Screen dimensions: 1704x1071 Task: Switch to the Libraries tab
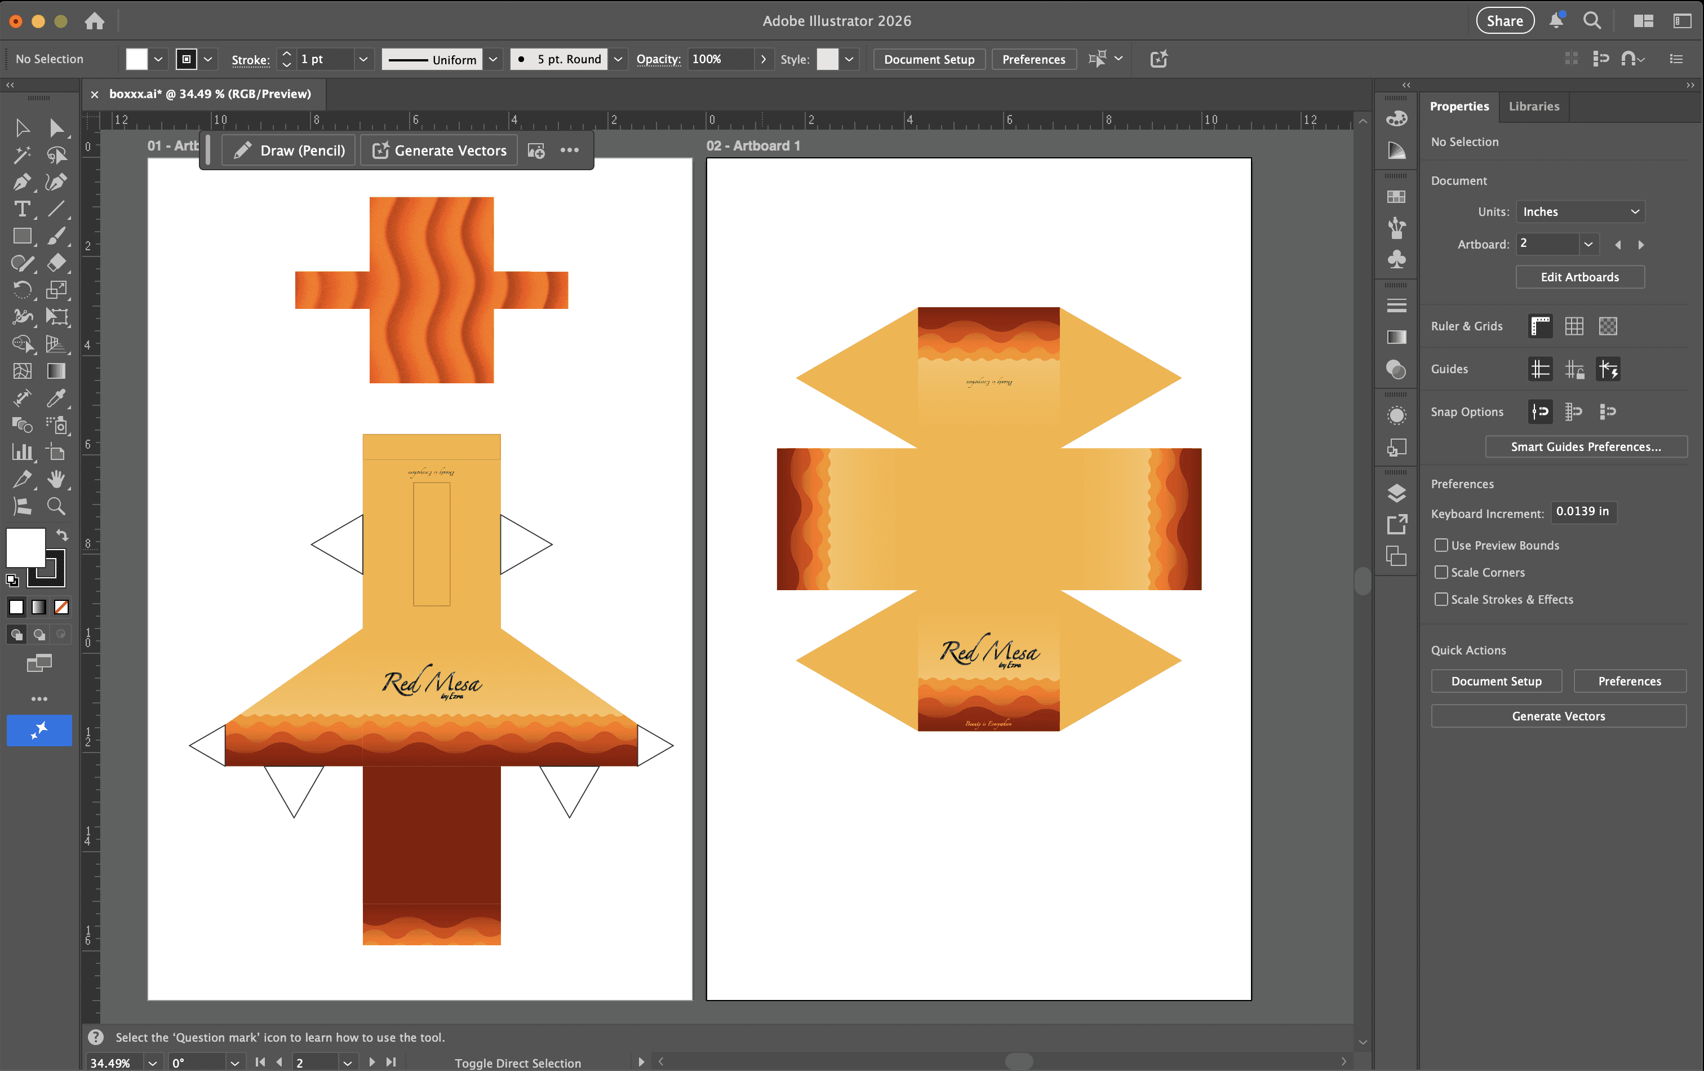(1533, 106)
